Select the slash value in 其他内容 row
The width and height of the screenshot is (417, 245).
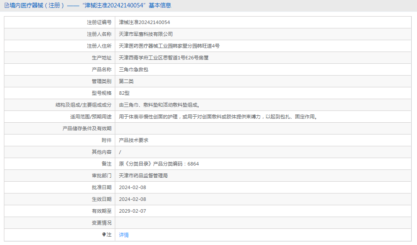(x=120, y=152)
